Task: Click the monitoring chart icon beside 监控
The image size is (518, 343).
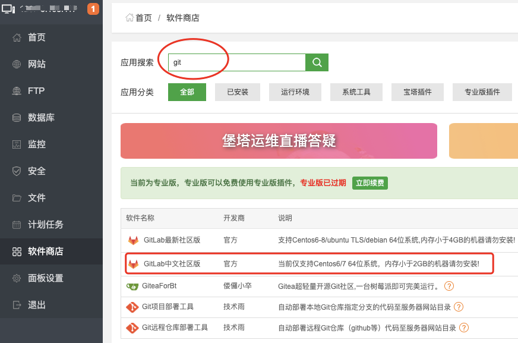Action: tap(17, 144)
